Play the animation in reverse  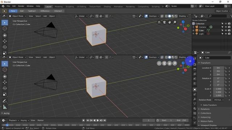point(94,120)
